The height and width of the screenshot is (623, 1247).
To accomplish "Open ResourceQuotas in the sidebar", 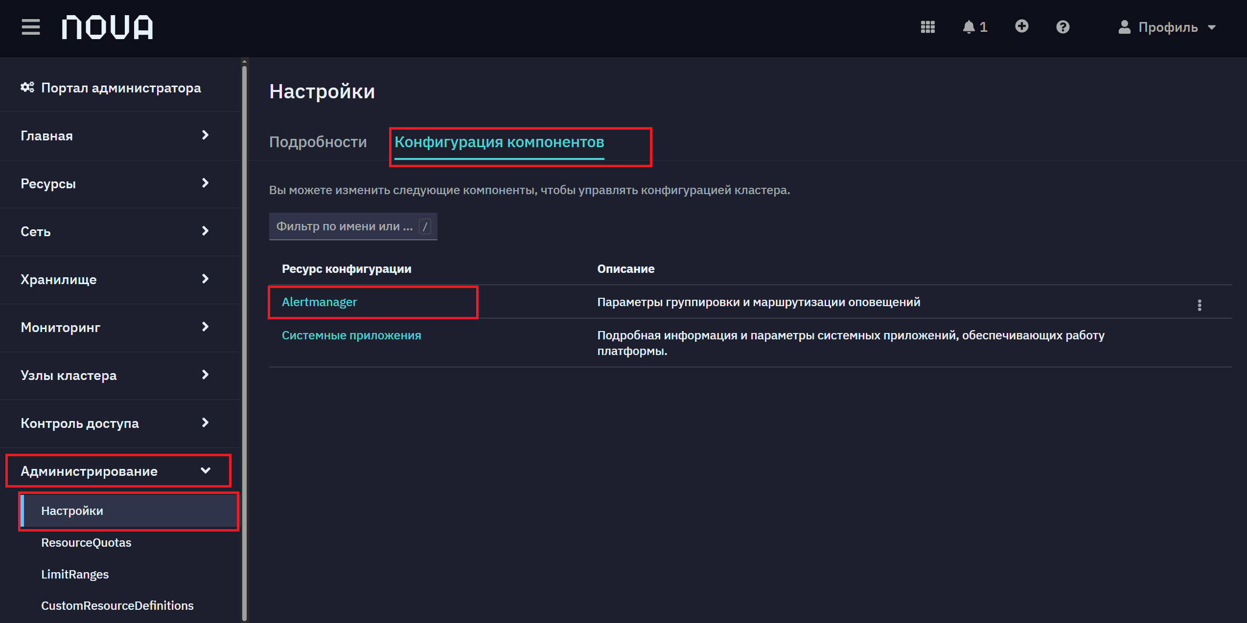I will point(86,543).
